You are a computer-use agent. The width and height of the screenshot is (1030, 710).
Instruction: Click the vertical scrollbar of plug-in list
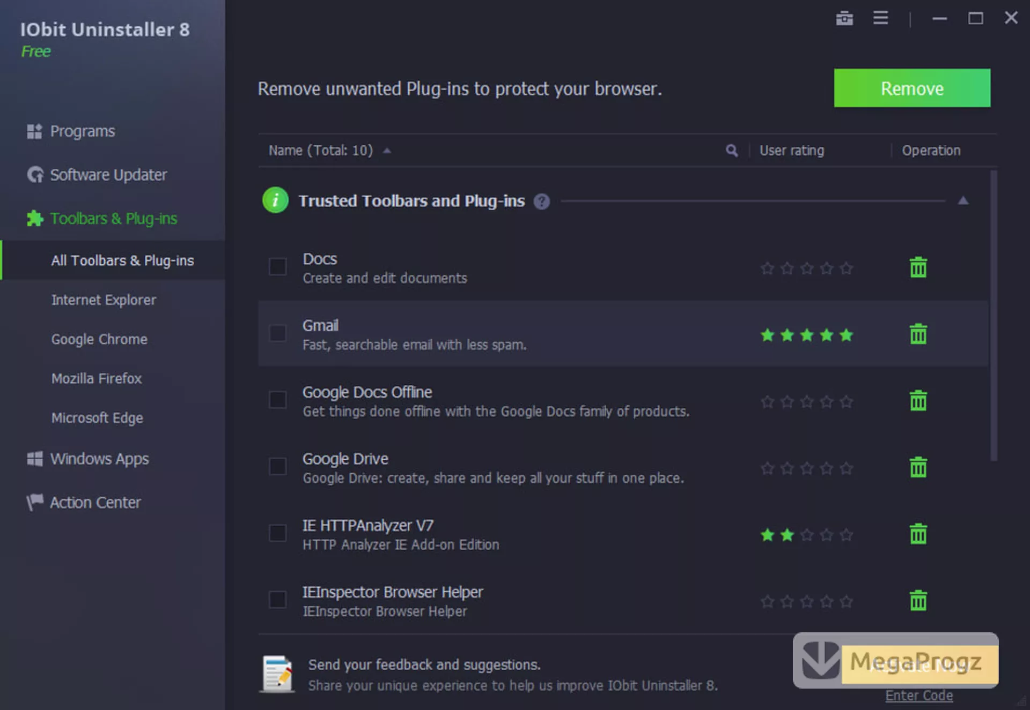994,316
